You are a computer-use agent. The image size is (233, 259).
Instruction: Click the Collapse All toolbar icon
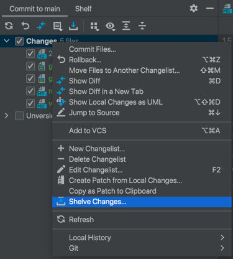tap(142, 26)
